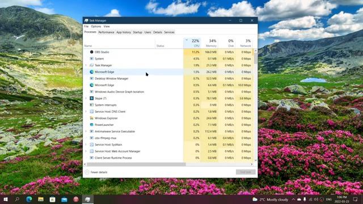Click the Service Host: Web Account Manager icon
Screen dimensions: 363x204
tap(92, 151)
